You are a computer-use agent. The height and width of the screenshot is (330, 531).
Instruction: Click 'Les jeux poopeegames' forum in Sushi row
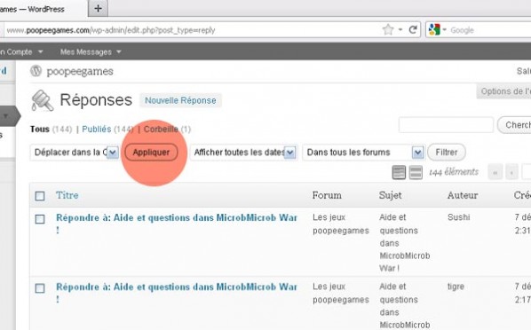(341, 224)
